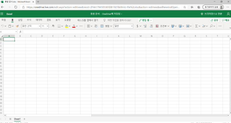Viewport: 231px width, 123px height.
Task: Expand the 조건부 dropdown arrow
Action: click(169, 26)
